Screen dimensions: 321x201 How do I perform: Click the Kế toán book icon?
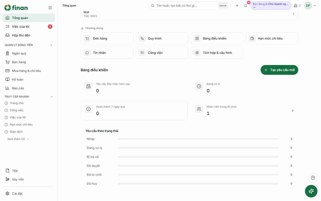pyautogui.click(x=7, y=79)
